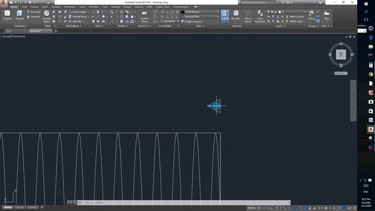Viewport: 375px width, 211px height.
Task: Choose the Polysolid tool
Action: click(33, 12)
